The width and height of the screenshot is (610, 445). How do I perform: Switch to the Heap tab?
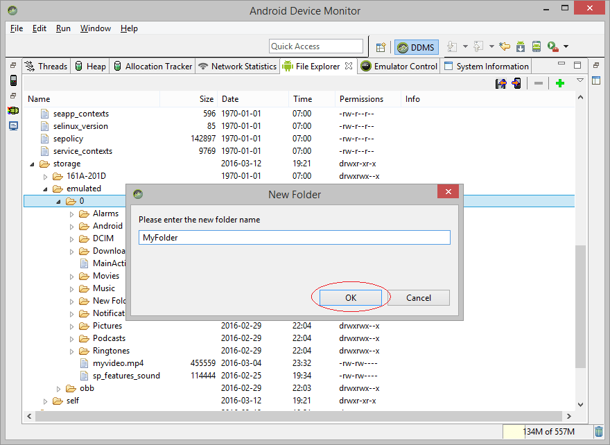(x=90, y=66)
